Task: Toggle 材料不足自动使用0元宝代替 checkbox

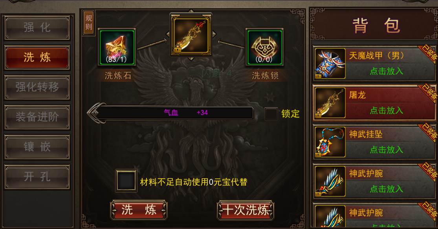Action: click(x=126, y=181)
